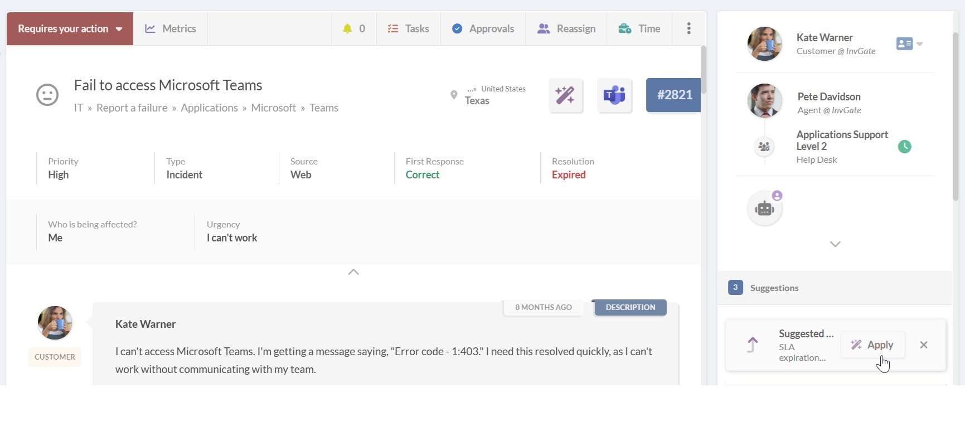Click the IT breadcrumb category
The width and height of the screenshot is (965, 436).
click(x=79, y=108)
